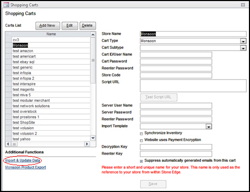Click the Script URL text field
Image resolution: width=250 pixels, height=192 pixels.
(193, 86)
